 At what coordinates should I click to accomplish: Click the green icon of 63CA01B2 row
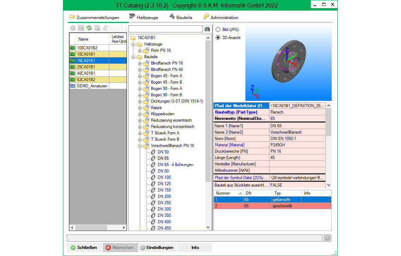pyautogui.click(x=72, y=80)
